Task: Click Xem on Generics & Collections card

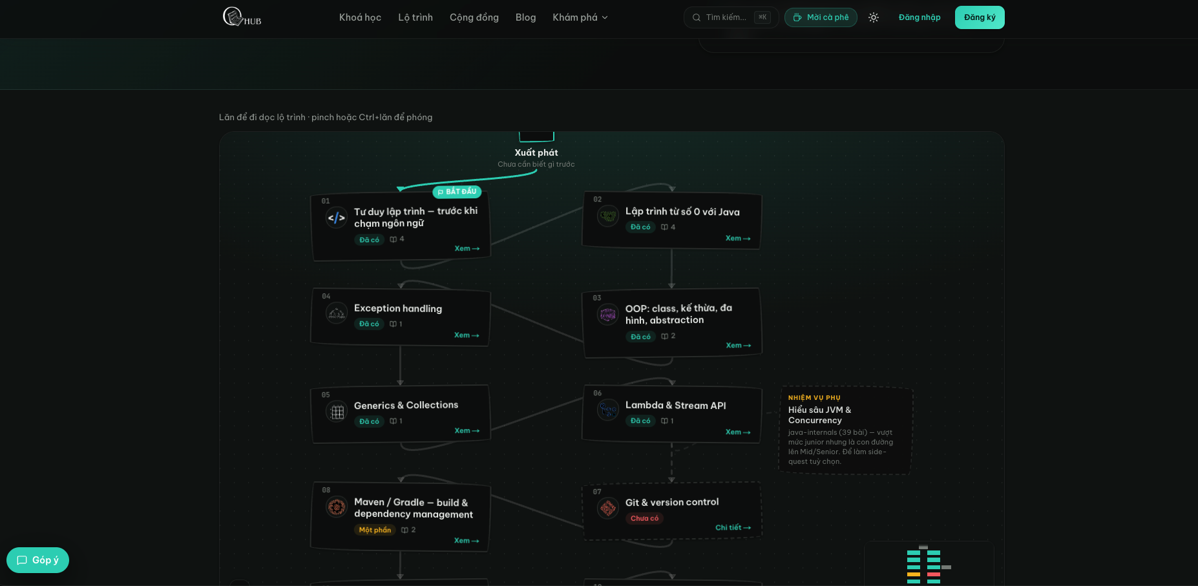Action: coord(467,430)
